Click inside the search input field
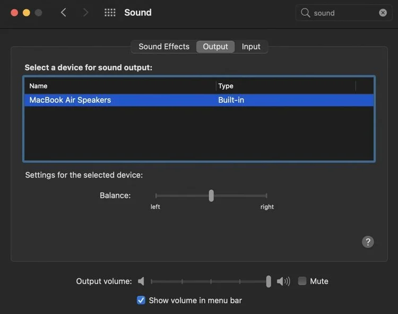 point(342,13)
